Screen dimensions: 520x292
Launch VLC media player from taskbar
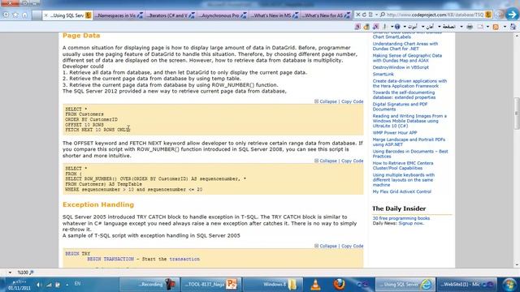[315, 285]
